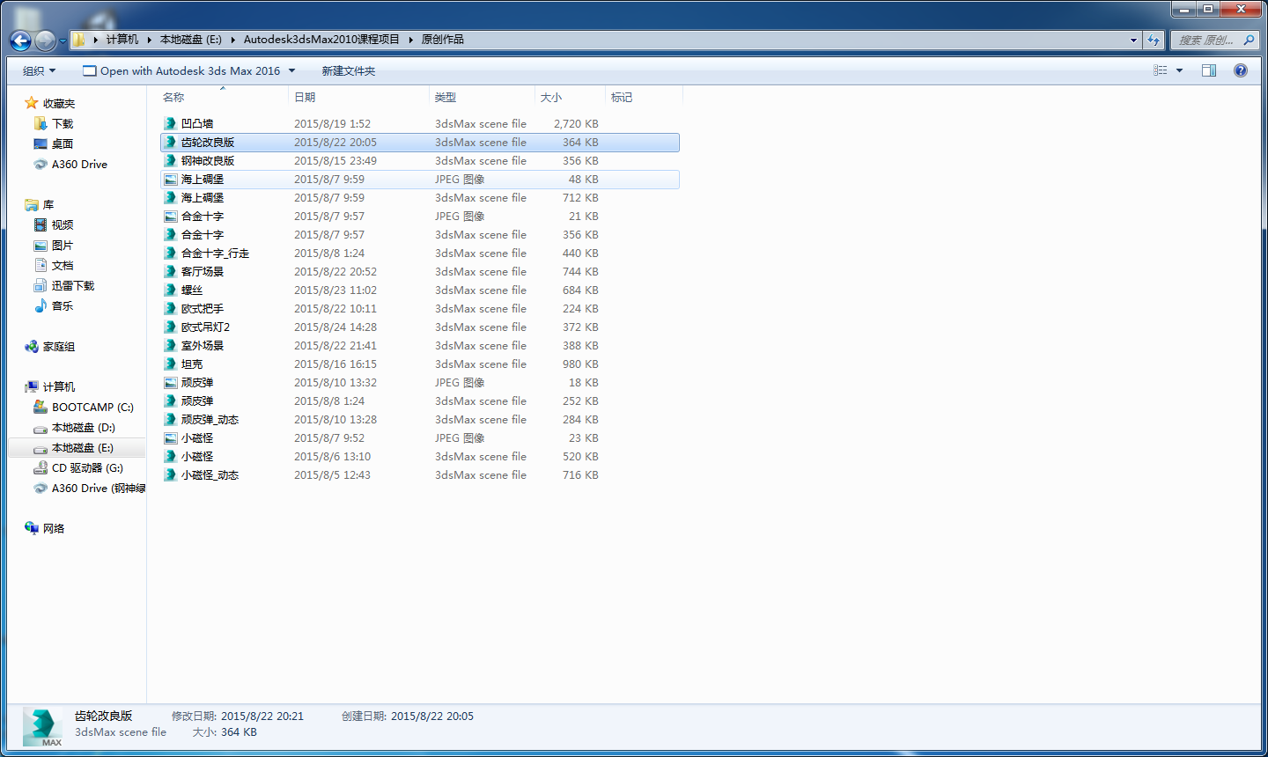
Task: Toggle the preview pane icon
Action: coord(1209,70)
